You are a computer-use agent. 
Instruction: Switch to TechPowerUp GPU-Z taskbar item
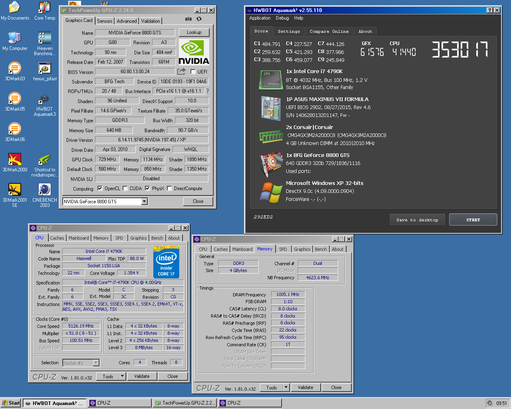point(185,403)
